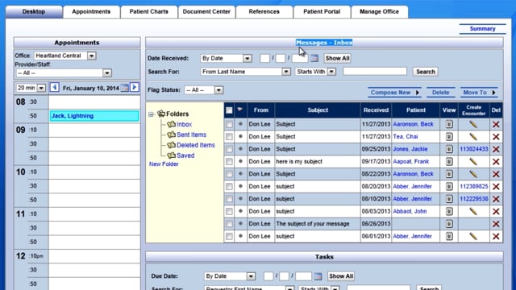The height and width of the screenshot is (290, 516).
Task: Delete the Jones, Jackie message with red X
Action: coord(496,149)
